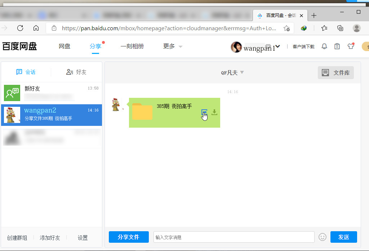The width and height of the screenshot is (369, 251).
Task: Open the notifications bell
Action: click(324, 46)
